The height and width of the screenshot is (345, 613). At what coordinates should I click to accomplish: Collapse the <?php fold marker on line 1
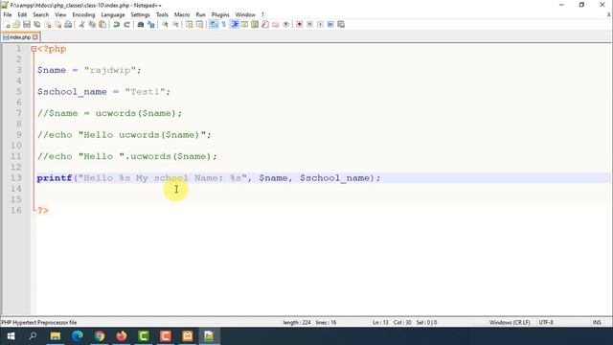34,49
